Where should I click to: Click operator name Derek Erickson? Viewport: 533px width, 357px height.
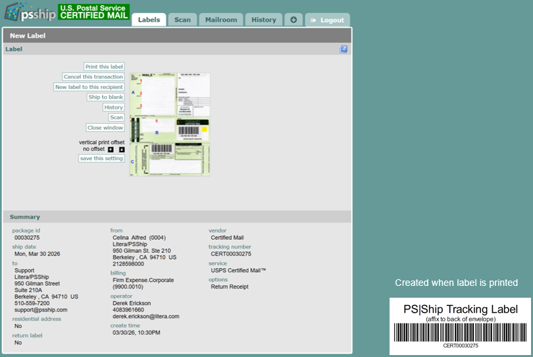tap(132, 303)
